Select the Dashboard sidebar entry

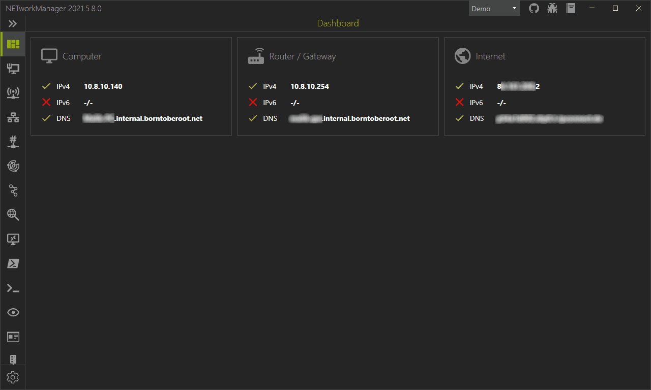(13, 44)
